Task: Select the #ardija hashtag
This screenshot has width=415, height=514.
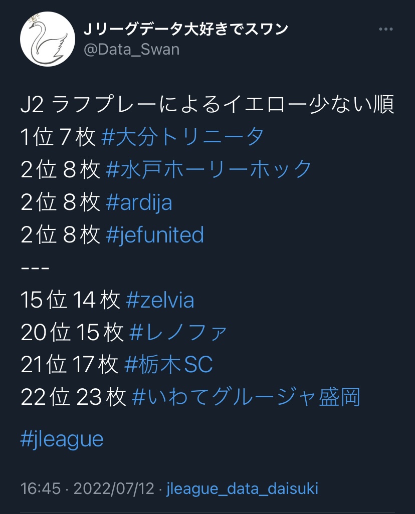Action: click(139, 202)
